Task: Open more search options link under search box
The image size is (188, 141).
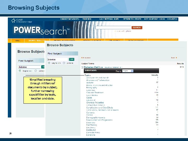Action: pyautogui.click(x=122, y=31)
